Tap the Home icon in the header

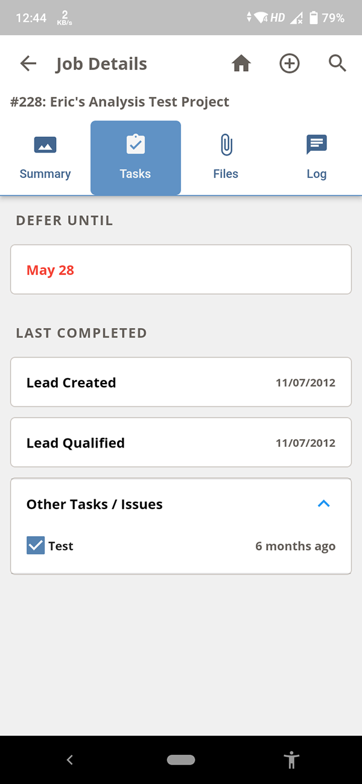[x=241, y=63]
